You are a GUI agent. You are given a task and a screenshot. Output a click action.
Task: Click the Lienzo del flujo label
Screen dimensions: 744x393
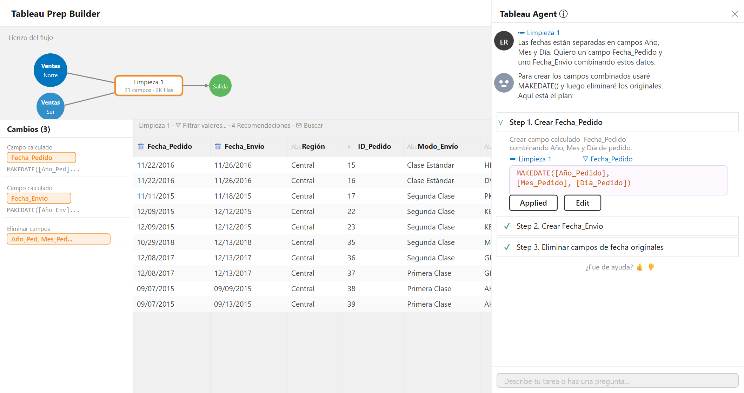tap(31, 38)
